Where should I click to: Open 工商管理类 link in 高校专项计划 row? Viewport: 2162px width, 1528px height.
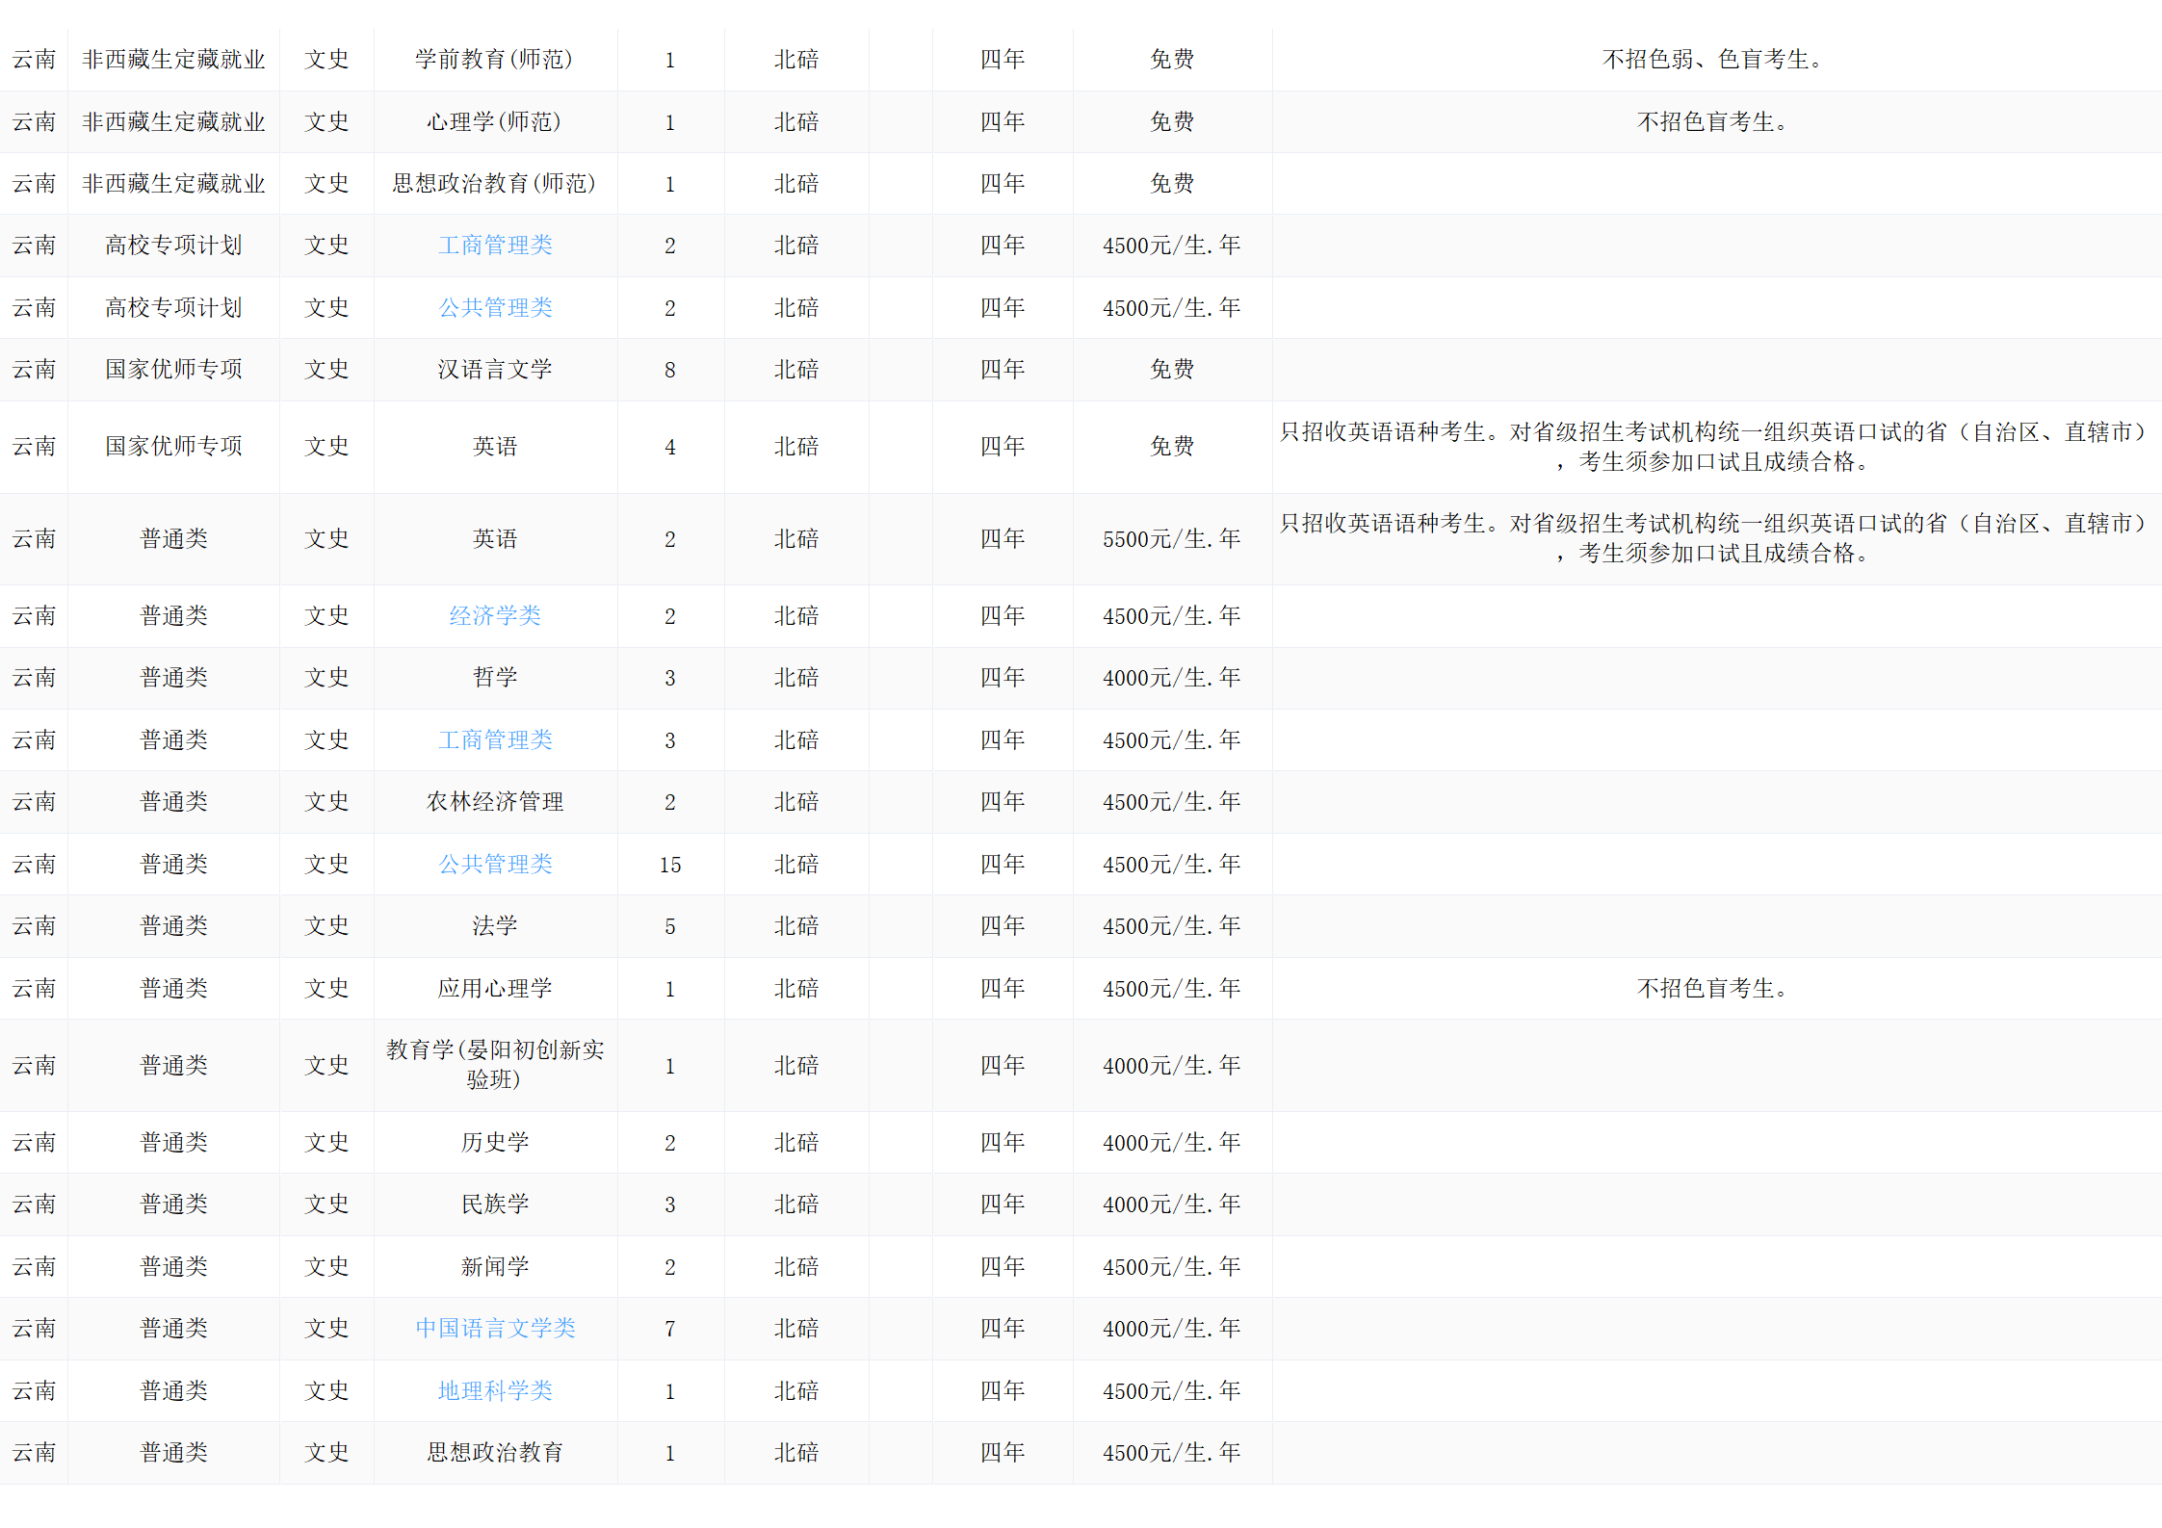pyautogui.click(x=495, y=246)
